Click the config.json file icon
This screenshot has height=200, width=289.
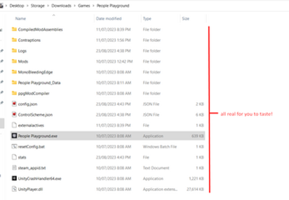14,104
